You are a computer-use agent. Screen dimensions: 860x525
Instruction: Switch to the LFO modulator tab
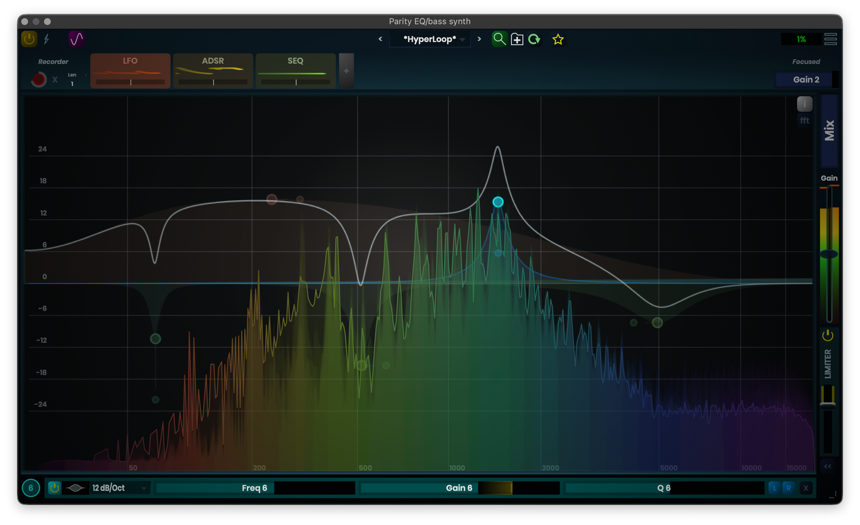pos(130,70)
